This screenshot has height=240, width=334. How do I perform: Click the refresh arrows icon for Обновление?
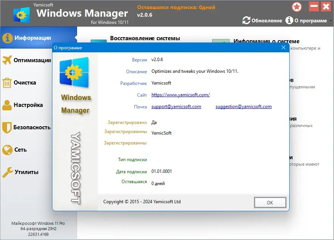[x=246, y=20]
